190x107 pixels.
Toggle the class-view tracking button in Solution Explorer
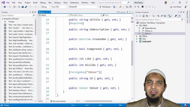pos(170,16)
